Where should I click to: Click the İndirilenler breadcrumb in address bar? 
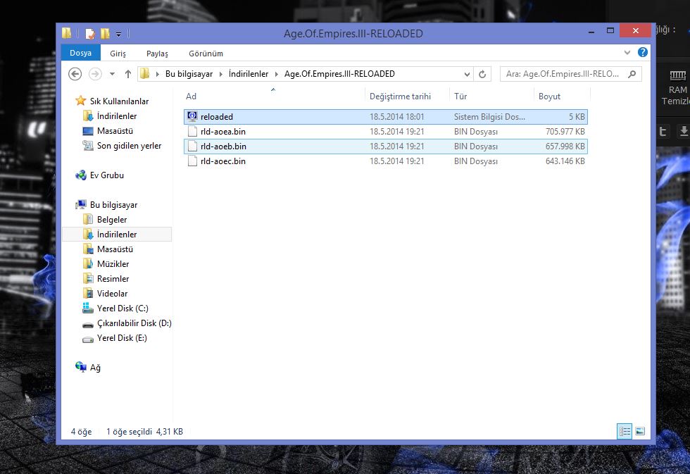(249, 74)
